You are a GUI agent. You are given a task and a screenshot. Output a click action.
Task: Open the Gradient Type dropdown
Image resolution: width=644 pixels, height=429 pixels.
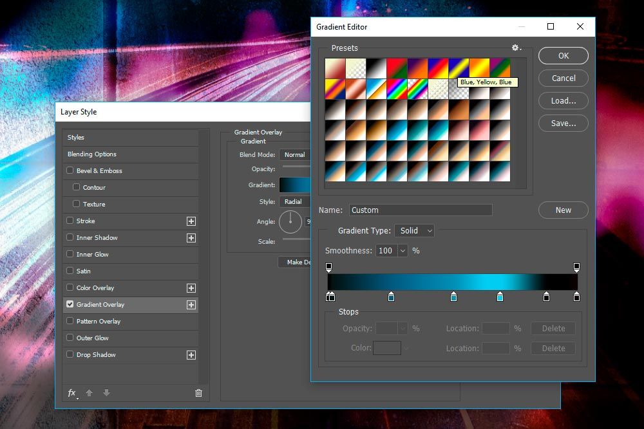415,230
